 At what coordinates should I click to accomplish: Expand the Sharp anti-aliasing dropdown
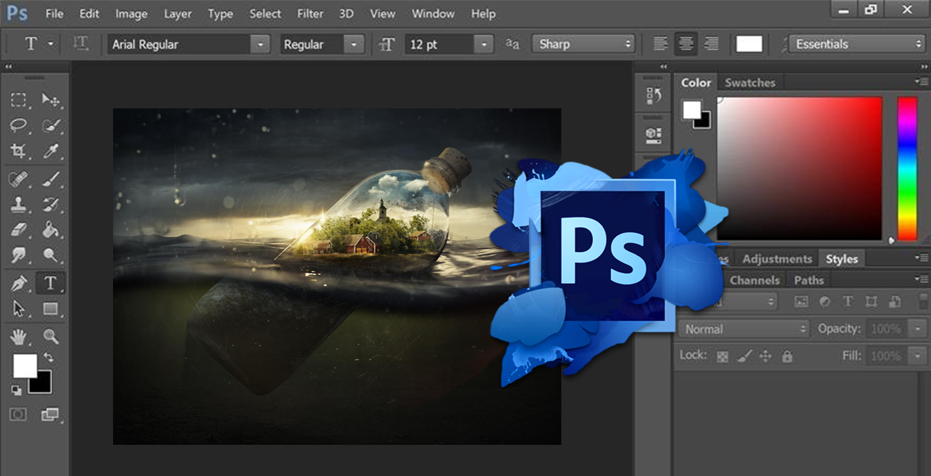(583, 45)
